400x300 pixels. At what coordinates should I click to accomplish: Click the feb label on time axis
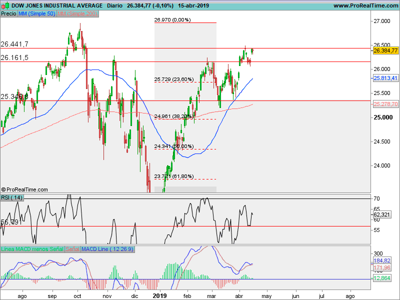point(187,296)
